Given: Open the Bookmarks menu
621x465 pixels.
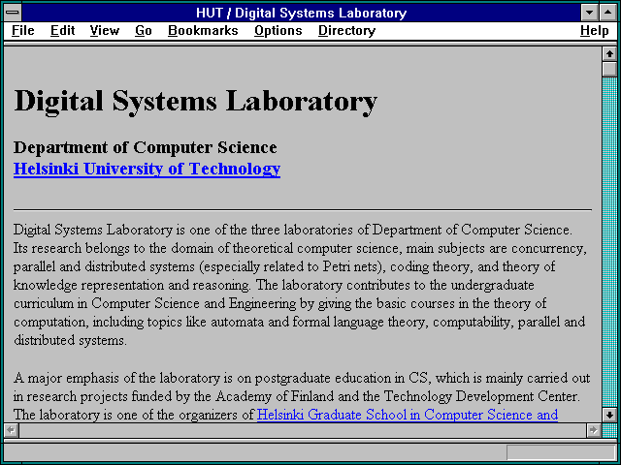Looking at the screenshot, I should [203, 31].
